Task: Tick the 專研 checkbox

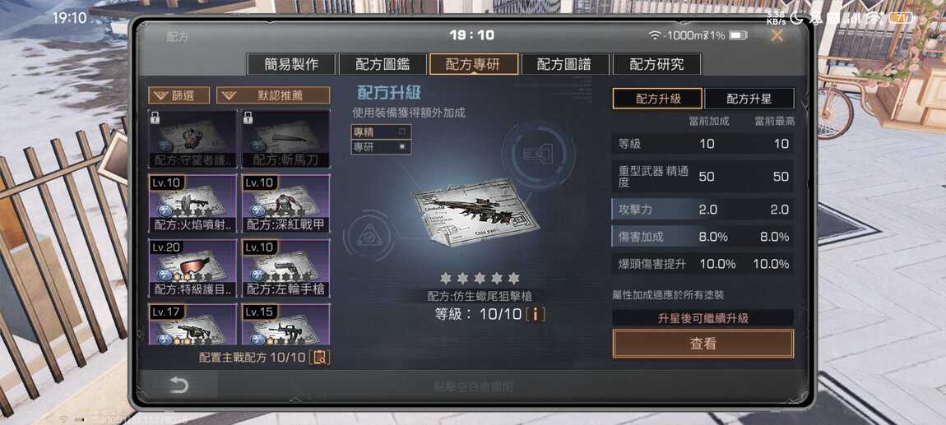Action: tap(401, 146)
